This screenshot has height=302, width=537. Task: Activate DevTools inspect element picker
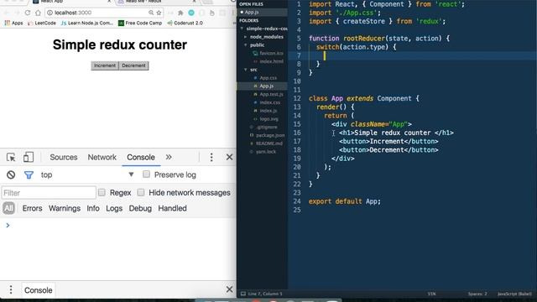11,157
